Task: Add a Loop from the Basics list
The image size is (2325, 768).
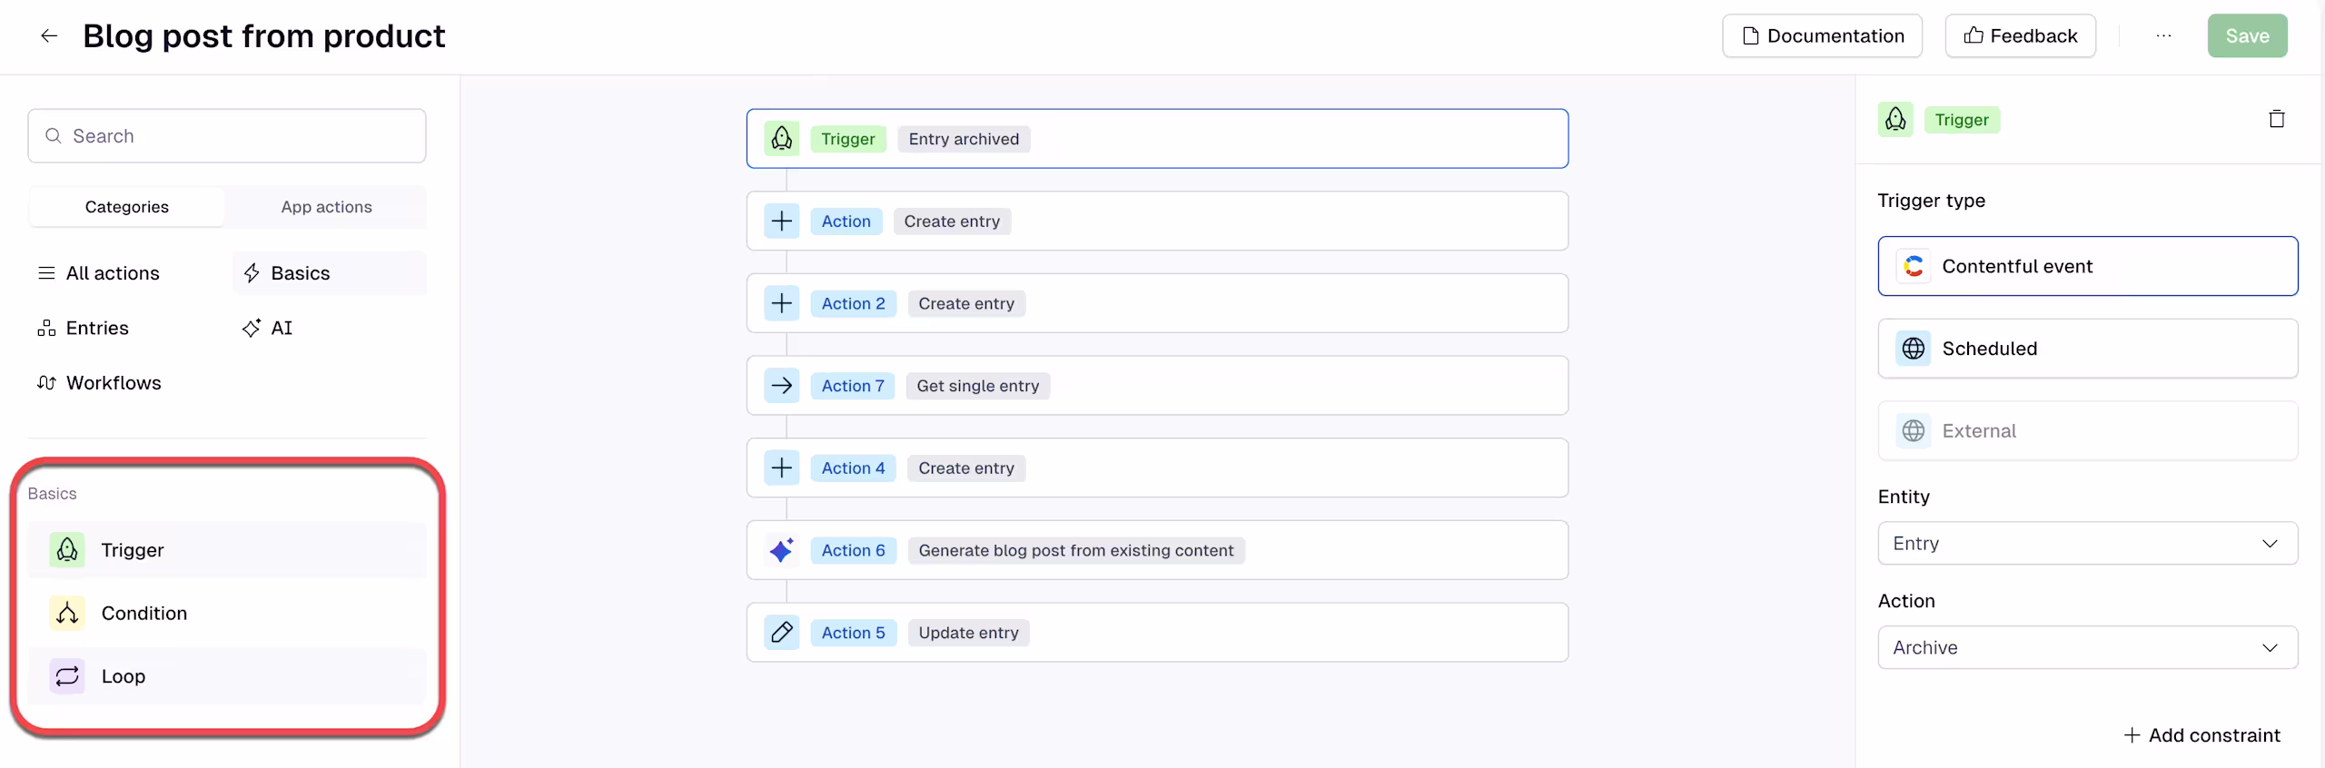Action: (227, 676)
